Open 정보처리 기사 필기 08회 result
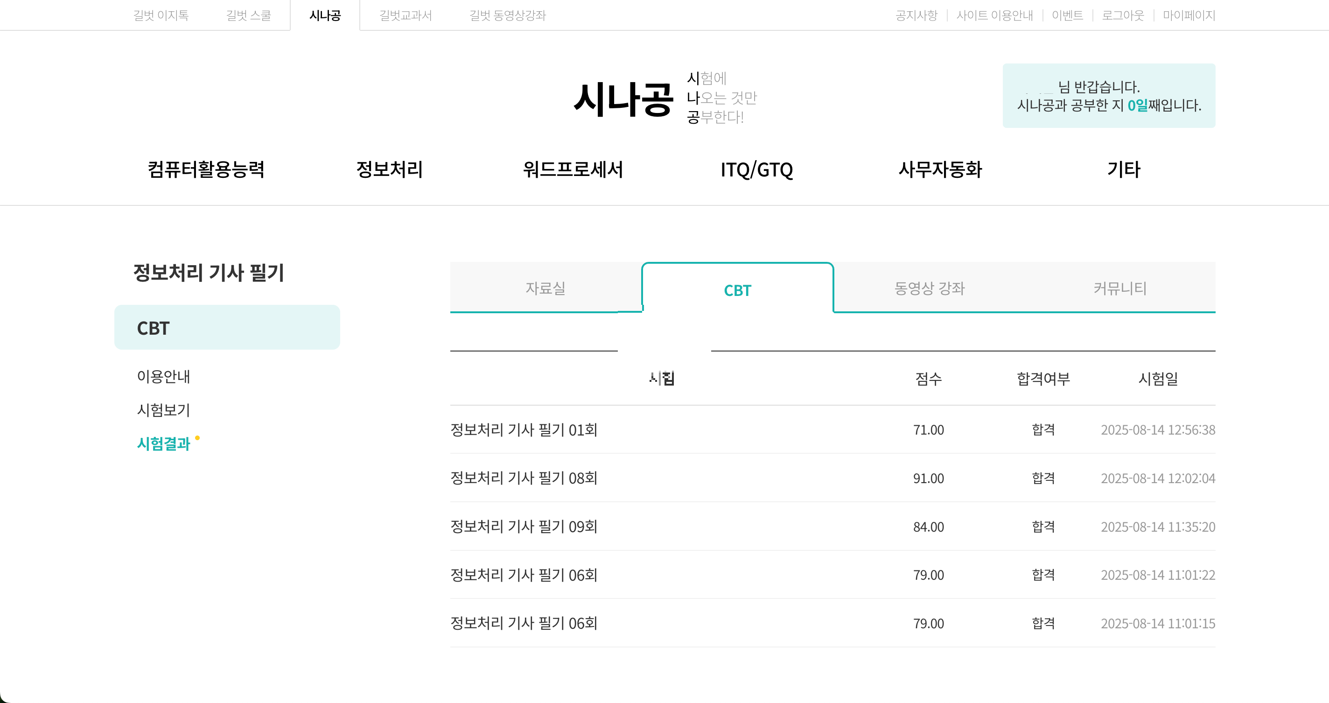This screenshot has height=703, width=1329. 524,478
